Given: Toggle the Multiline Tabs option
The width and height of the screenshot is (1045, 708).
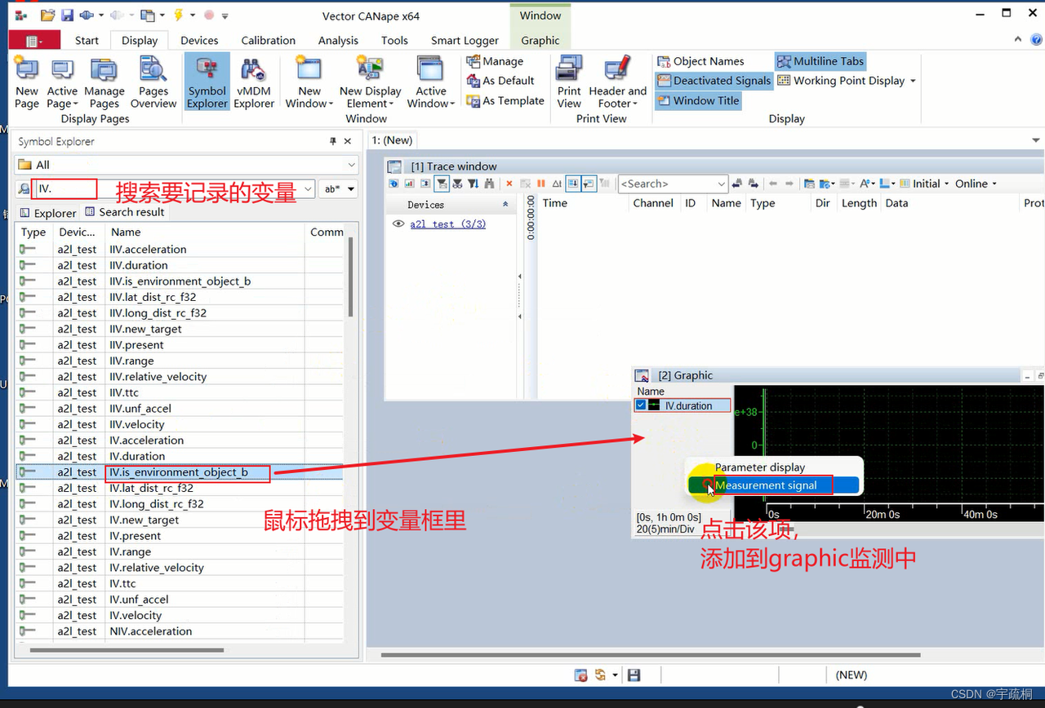Looking at the screenshot, I should coord(820,61).
